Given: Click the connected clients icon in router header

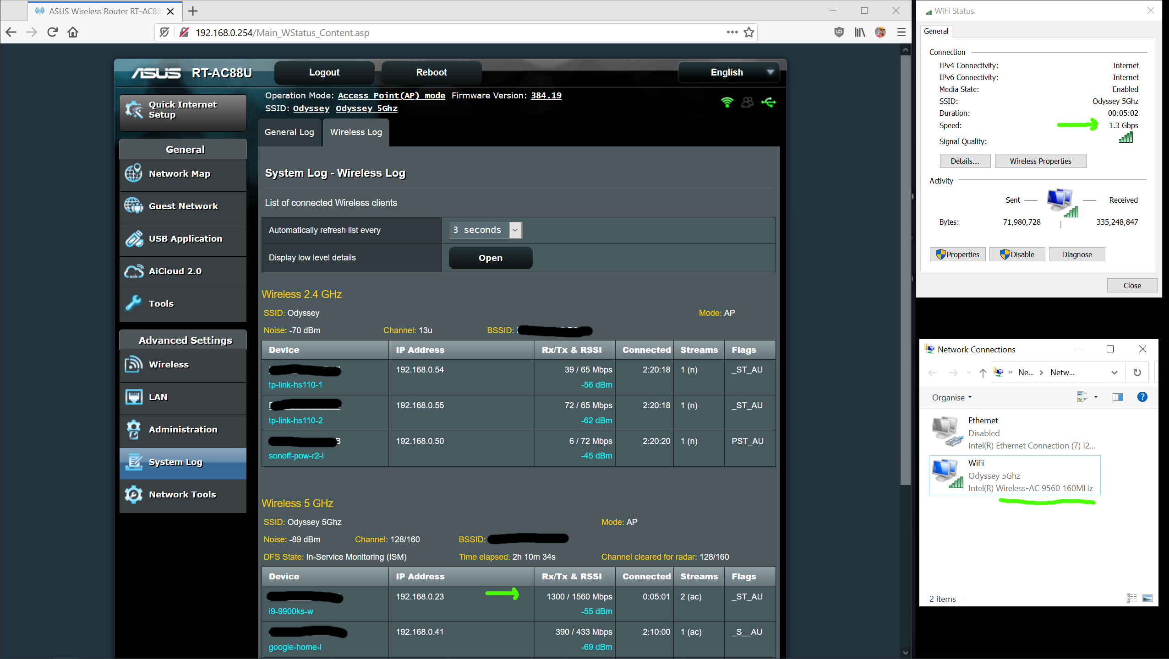Looking at the screenshot, I should click(x=747, y=102).
